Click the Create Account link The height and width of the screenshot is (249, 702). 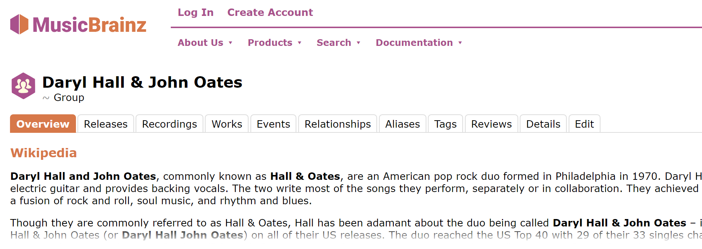point(270,13)
